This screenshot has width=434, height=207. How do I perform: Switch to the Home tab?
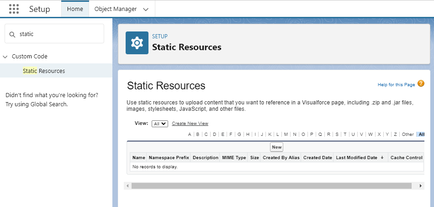point(75,9)
